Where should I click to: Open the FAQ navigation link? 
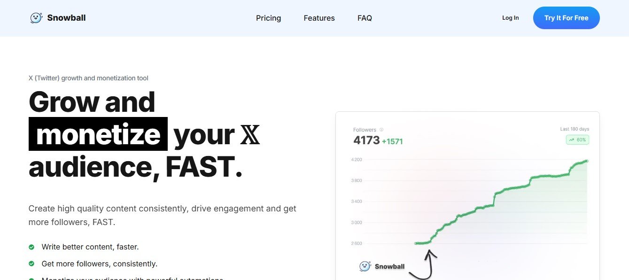tap(365, 18)
